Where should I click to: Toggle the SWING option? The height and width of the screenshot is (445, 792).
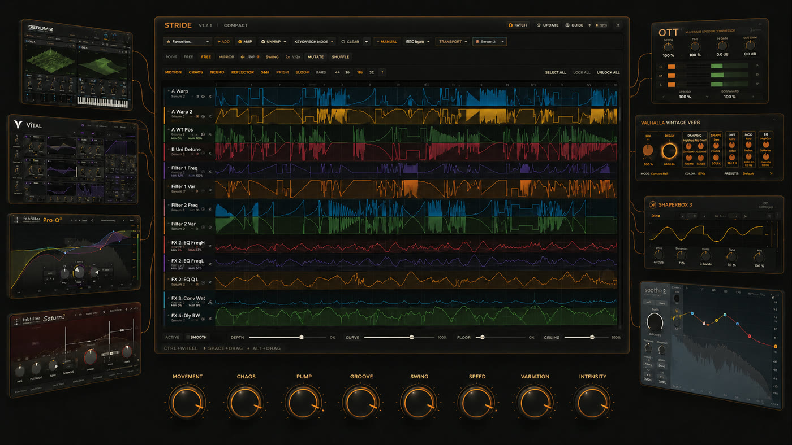(x=272, y=57)
